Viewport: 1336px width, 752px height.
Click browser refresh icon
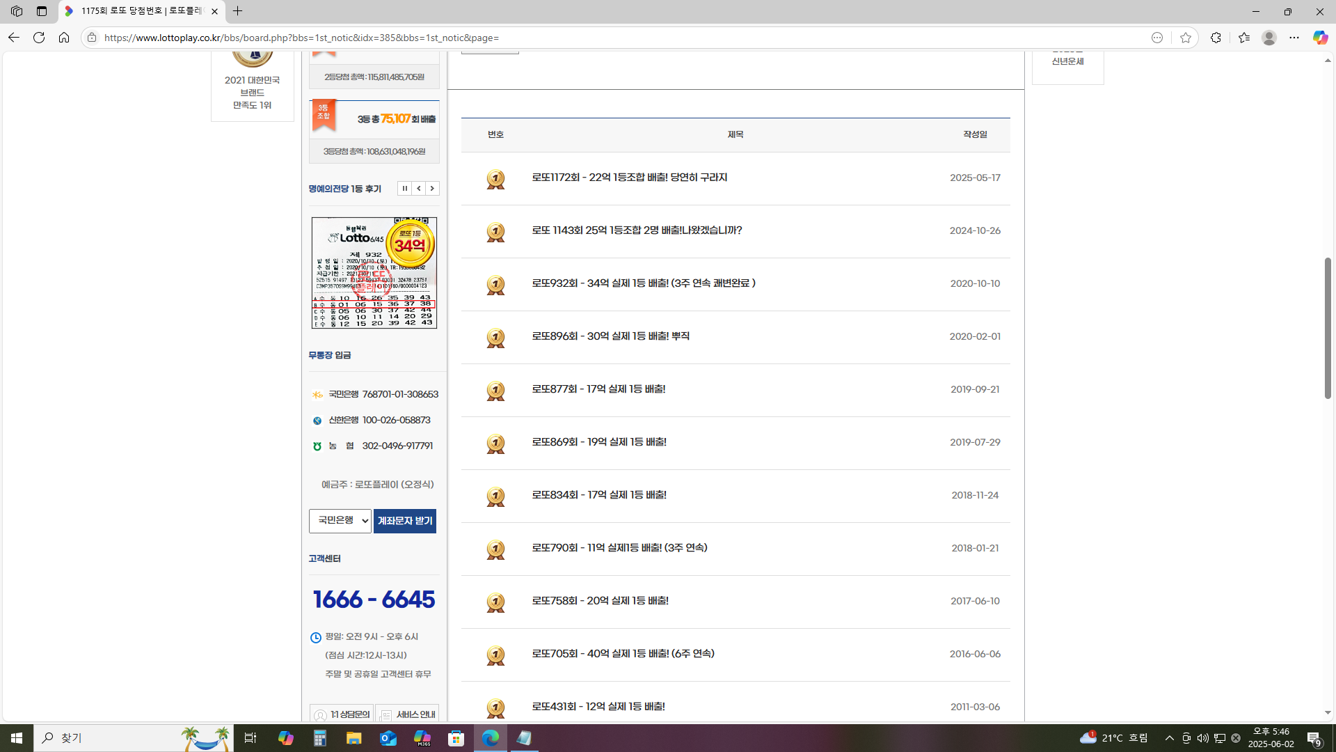pos(39,38)
